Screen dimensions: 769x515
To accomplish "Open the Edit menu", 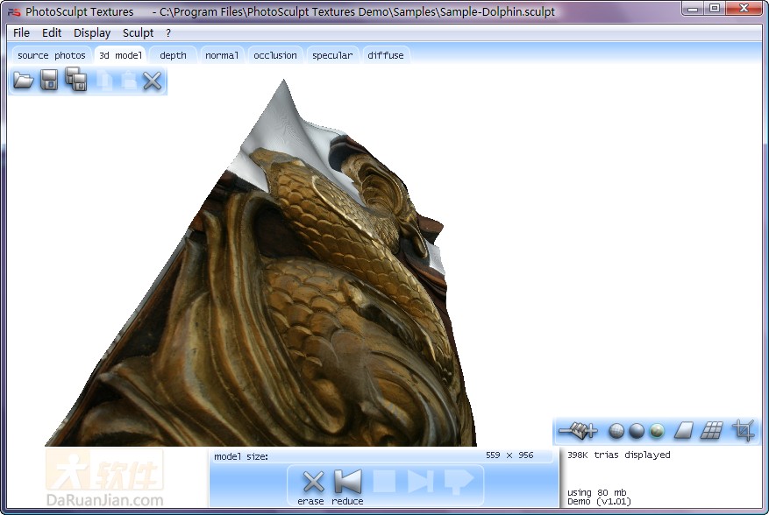I will pos(52,32).
